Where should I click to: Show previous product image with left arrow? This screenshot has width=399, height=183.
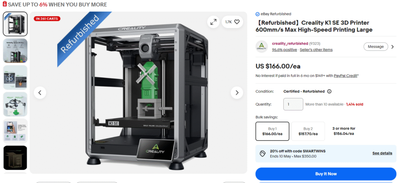tap(40, 92)
